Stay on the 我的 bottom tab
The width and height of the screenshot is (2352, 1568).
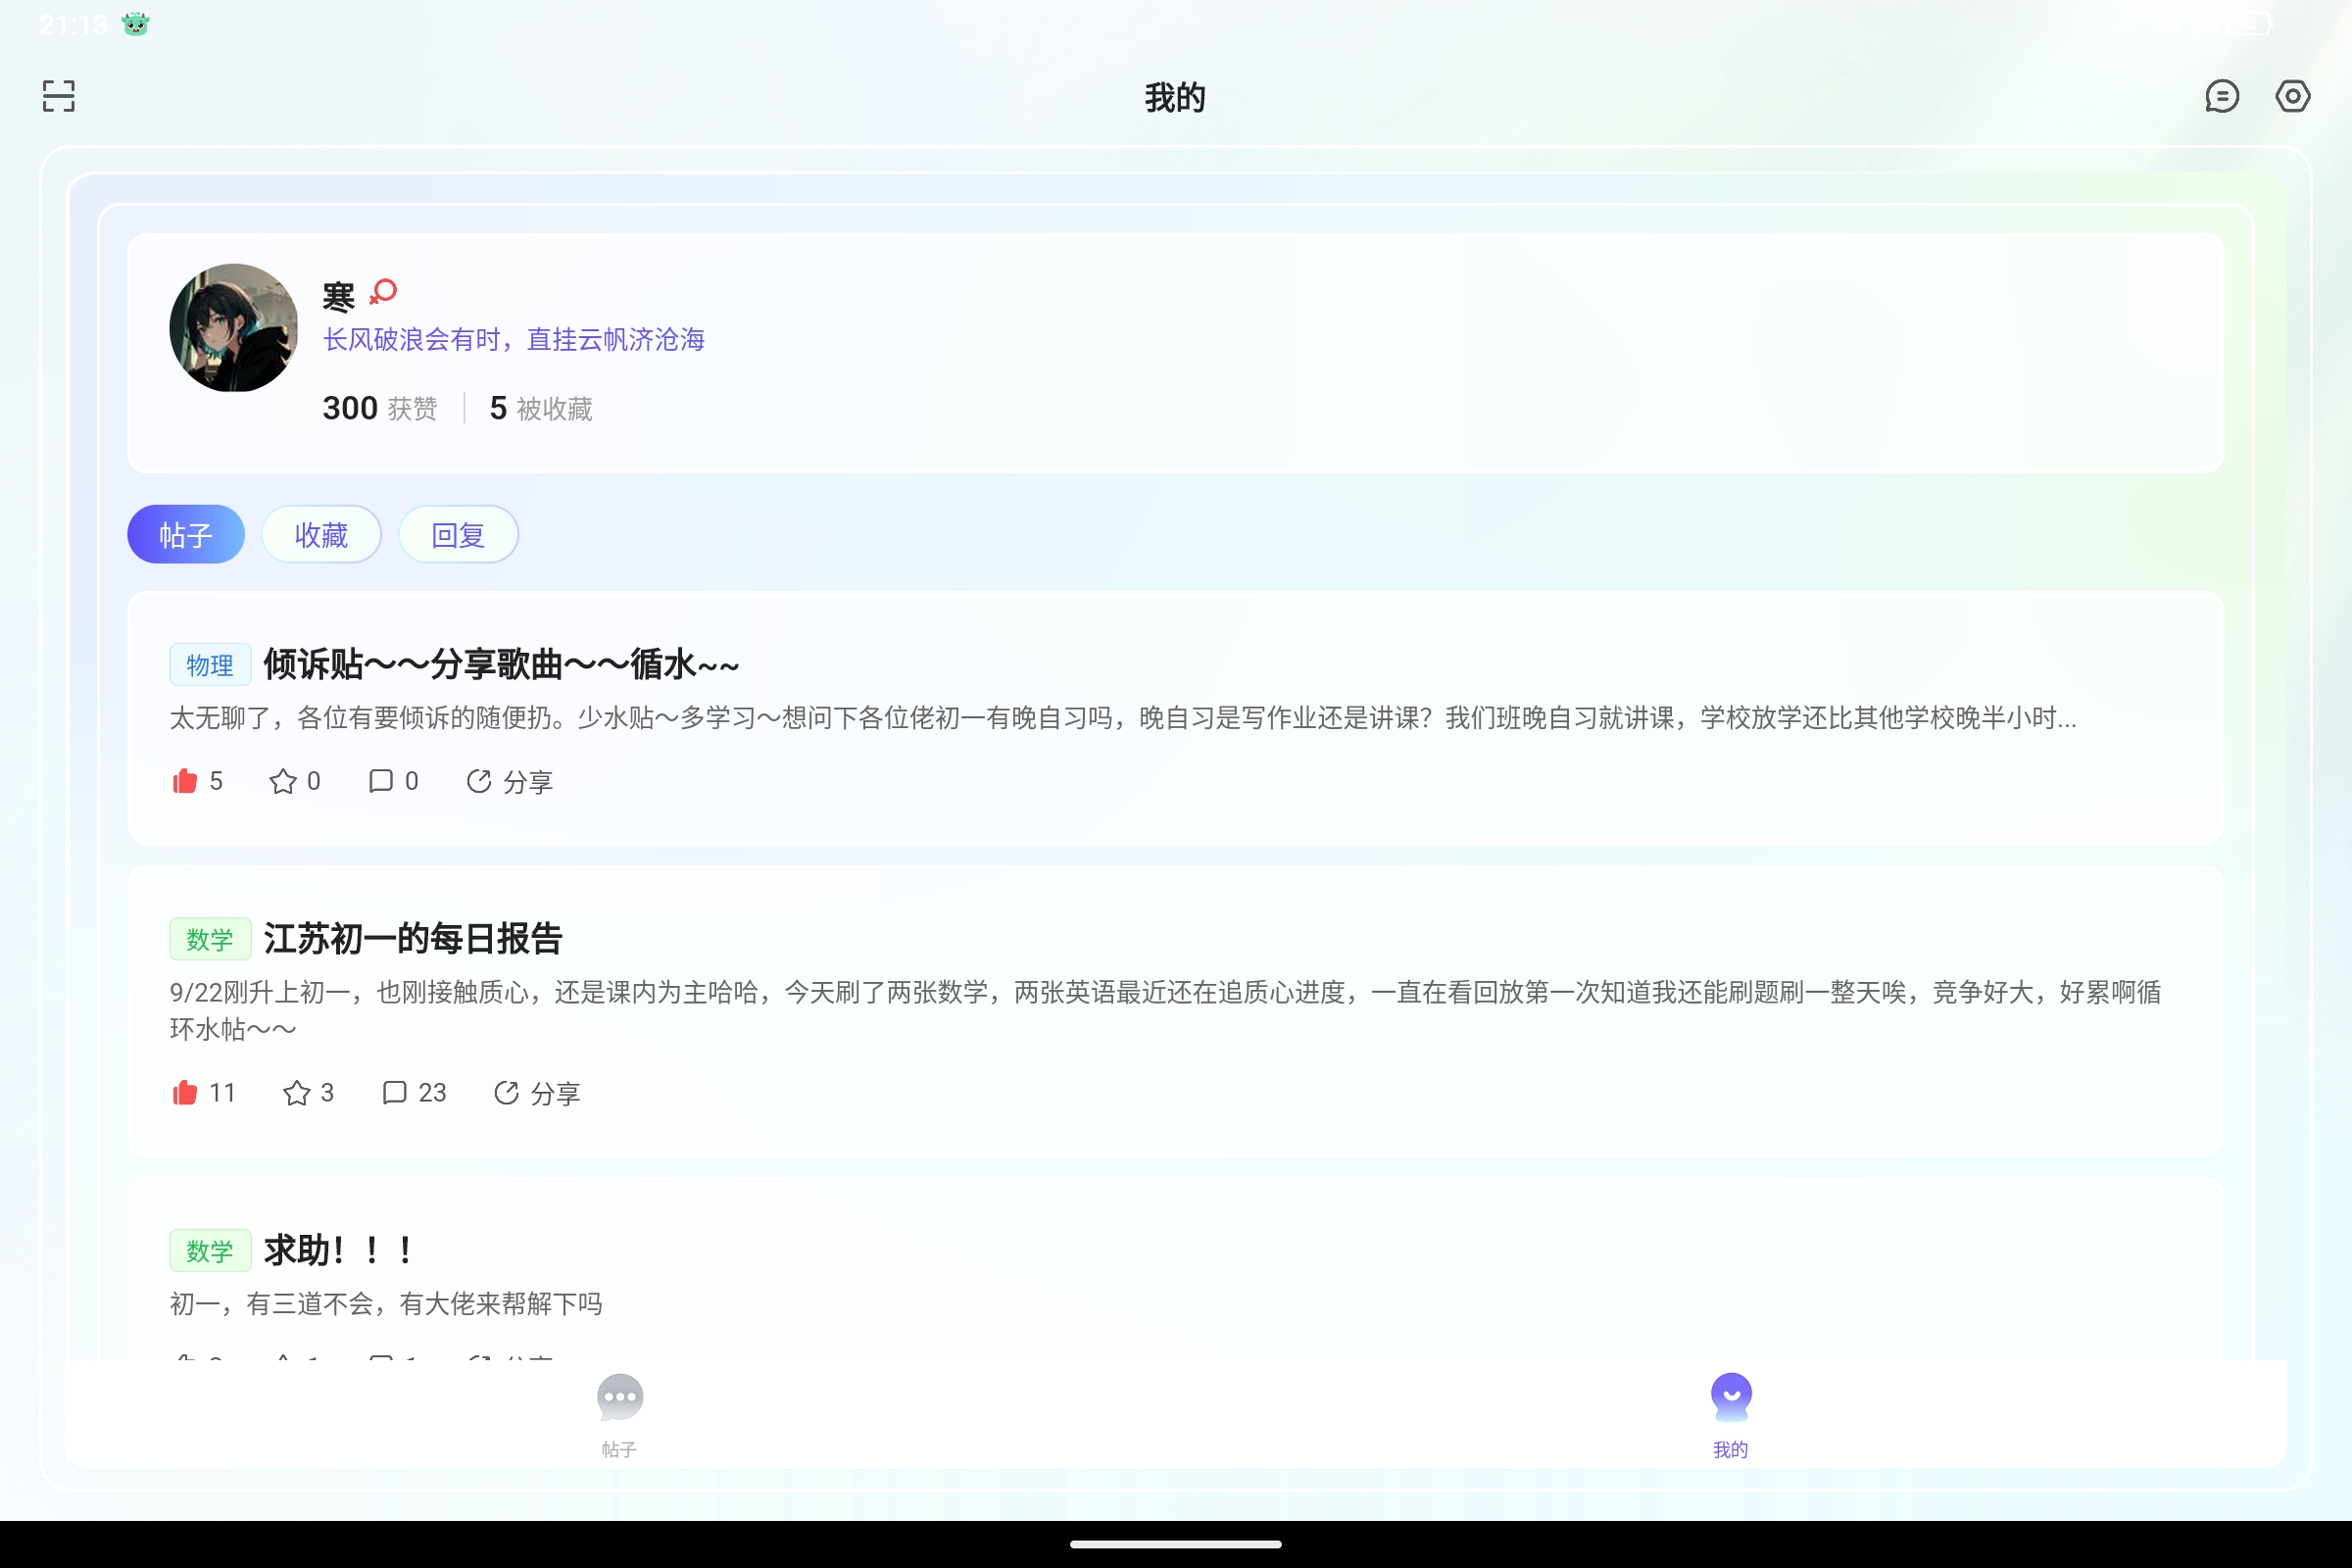pos(1731,1413)
